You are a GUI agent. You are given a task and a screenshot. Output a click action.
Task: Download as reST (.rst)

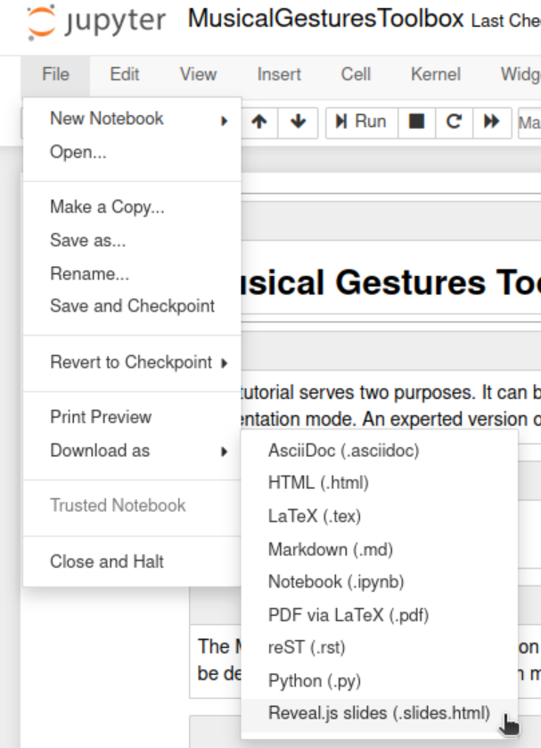[x=380, y=647]
